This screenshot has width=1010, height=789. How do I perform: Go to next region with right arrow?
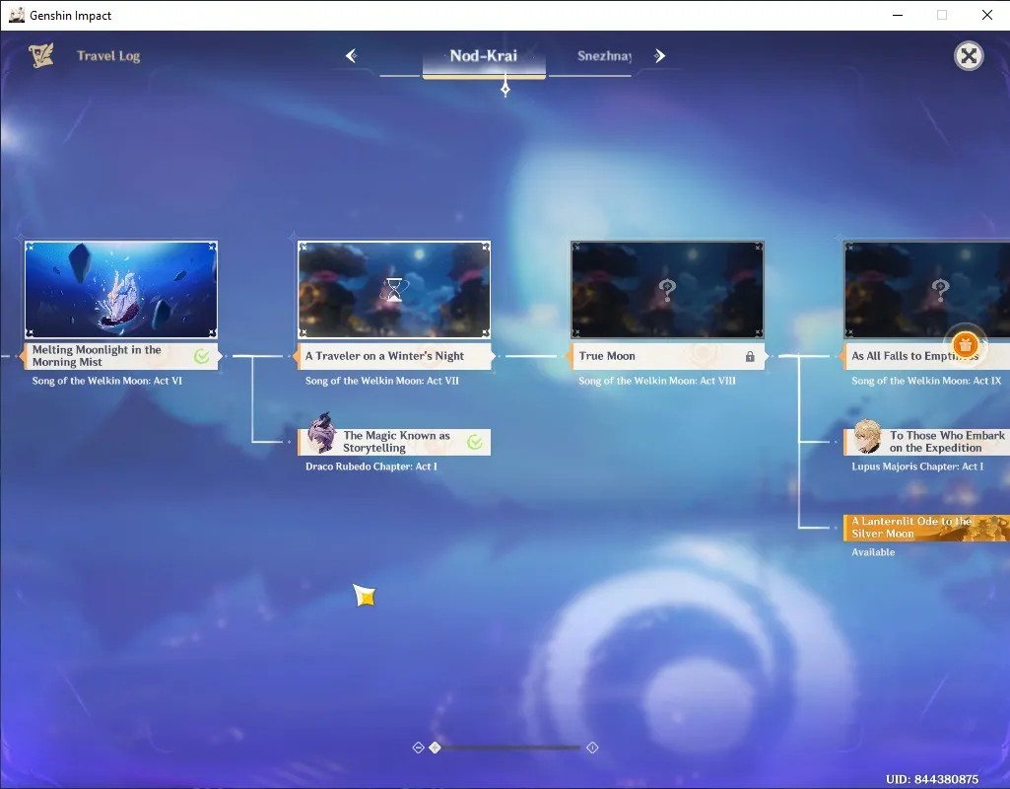(x=659, y=56)
